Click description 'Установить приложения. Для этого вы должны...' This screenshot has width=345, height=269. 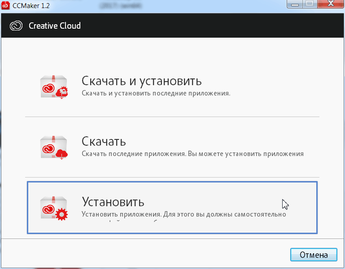pos(184,214)
